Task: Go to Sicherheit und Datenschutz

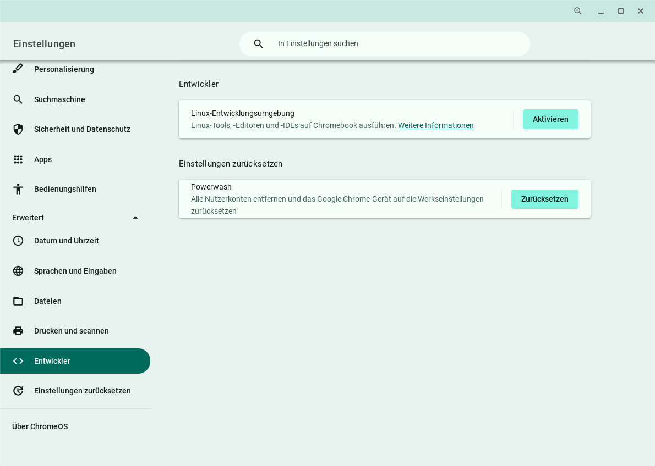Action: click(x=75, y=129)
